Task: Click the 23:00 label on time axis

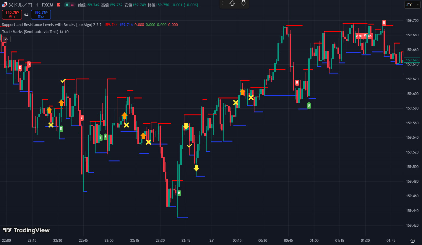Action: (109, 241)
